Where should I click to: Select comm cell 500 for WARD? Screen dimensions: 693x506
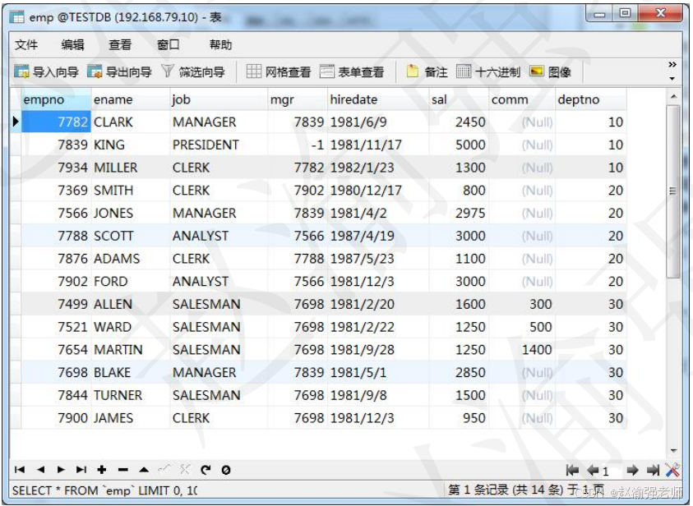(x=522, y=327)
